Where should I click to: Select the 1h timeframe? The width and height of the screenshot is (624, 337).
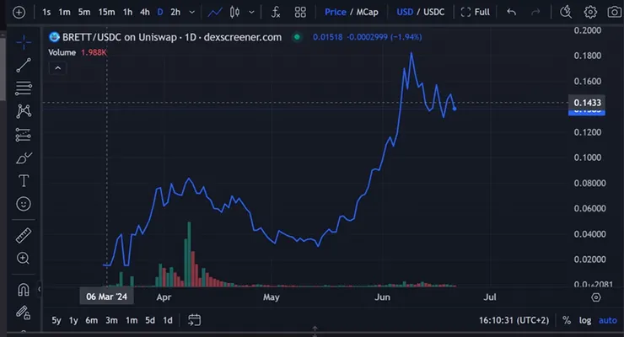[127, 13]
